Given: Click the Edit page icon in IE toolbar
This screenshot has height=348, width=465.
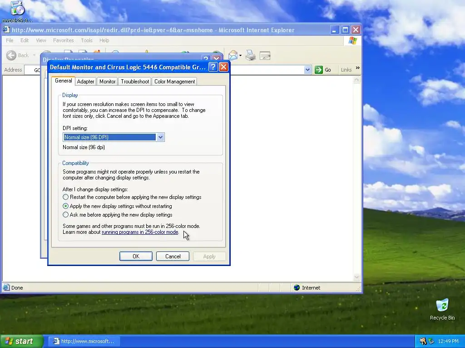Looking at the screenshot, I should coord(265,55).
